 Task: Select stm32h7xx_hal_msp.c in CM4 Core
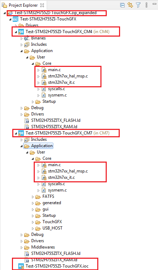(x=68, y=76)
